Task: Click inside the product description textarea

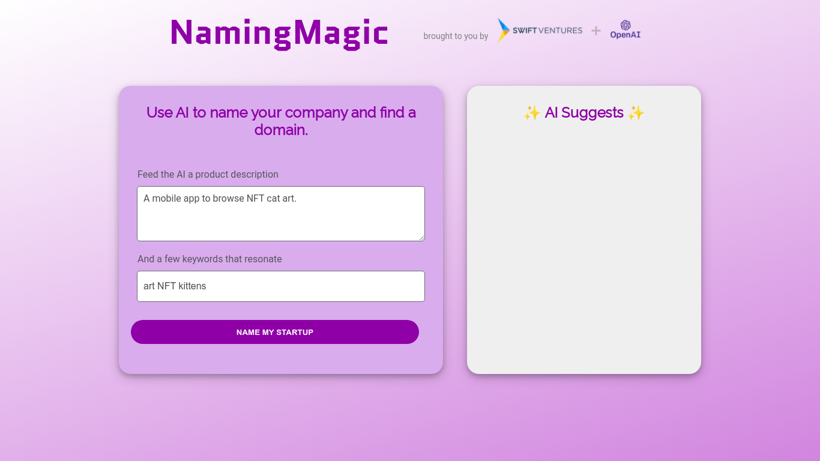Action: pyautogui.click(x=280, y=213)
